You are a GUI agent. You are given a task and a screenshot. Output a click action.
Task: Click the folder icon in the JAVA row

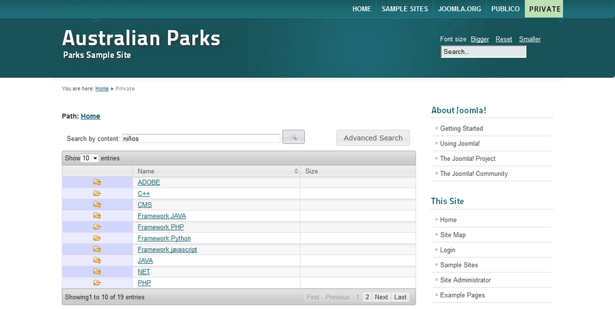point(97,260)
